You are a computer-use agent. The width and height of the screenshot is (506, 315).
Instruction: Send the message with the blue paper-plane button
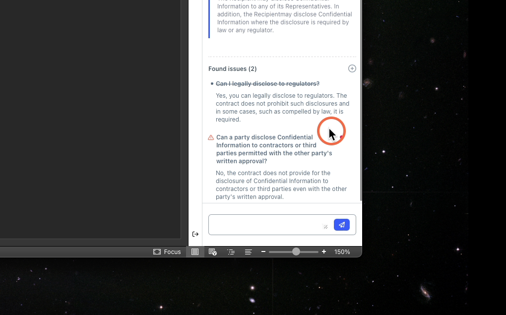click(342, 225)
